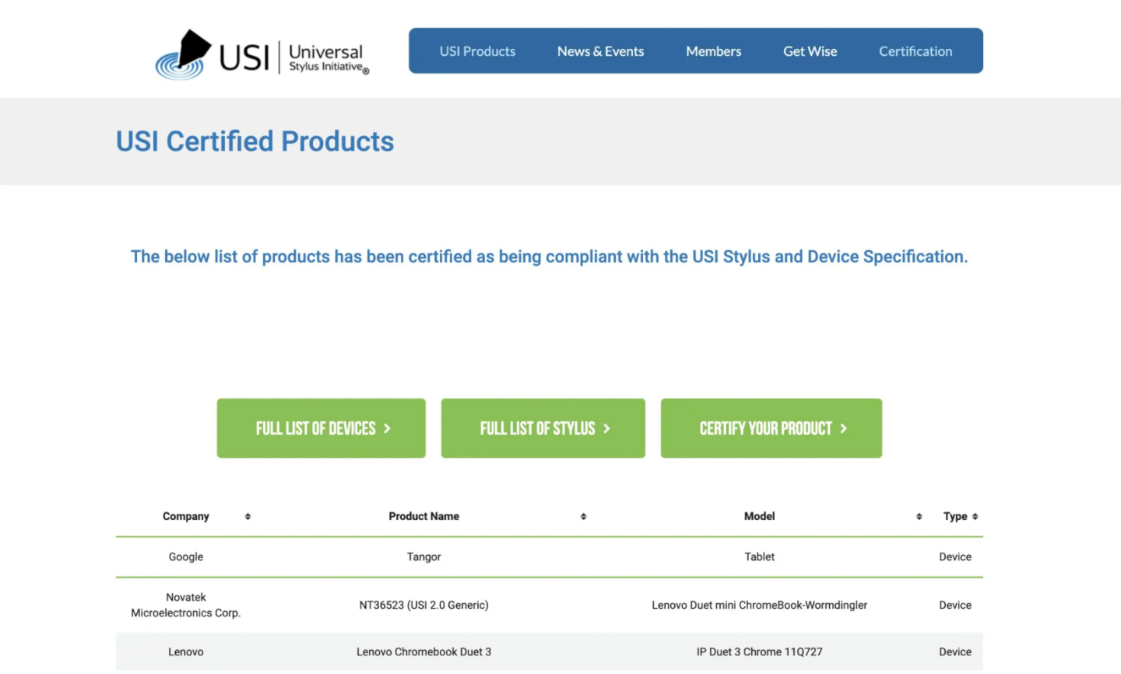Click the USI Certified Products heading
The width and height of the screenshot is (1121, 674).
tap(255, 141)
